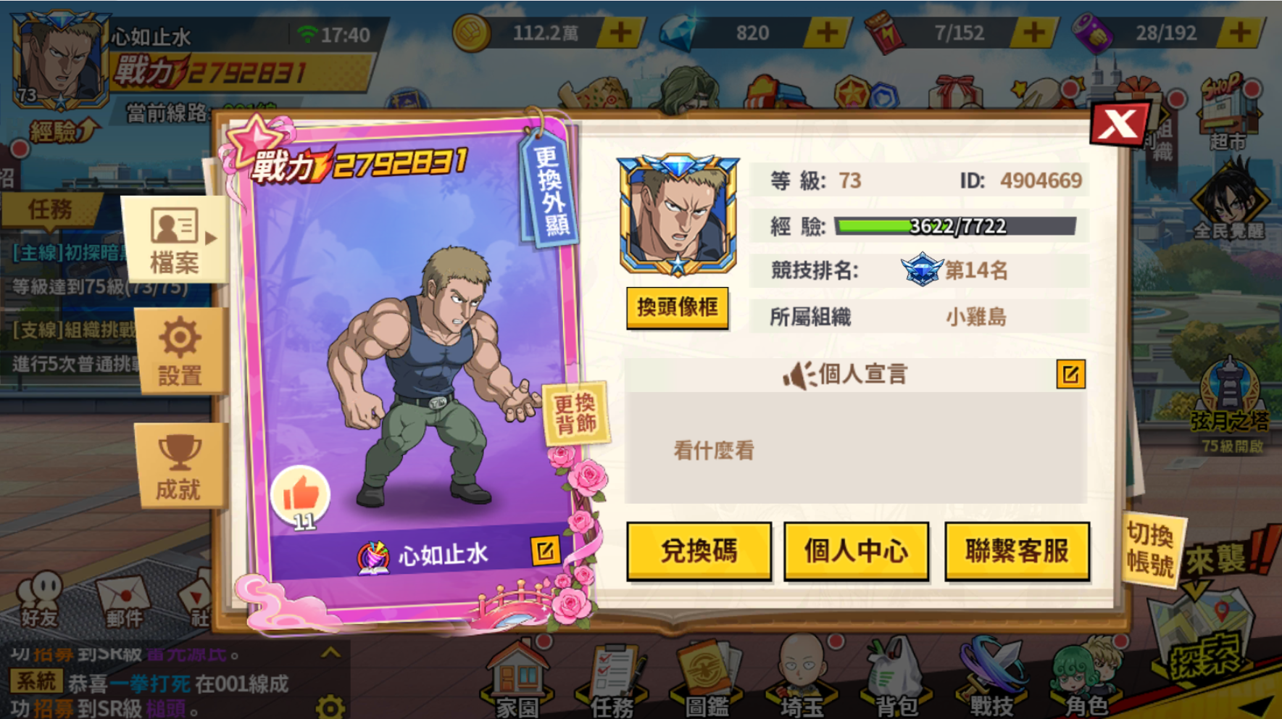The width and height of the screenshot is (1282, 719).
Task: Add diamonds with the plus button
Action: point(827,33)
